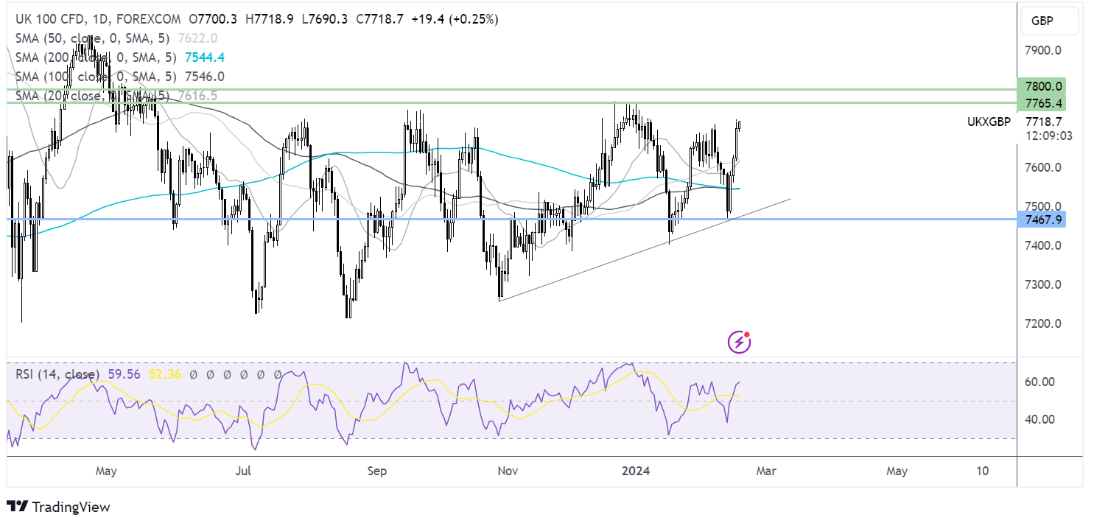Screen dimensions: 1094x526
Task: Click the RSI 40.00 axis label
Action: tap(1040, 419)
